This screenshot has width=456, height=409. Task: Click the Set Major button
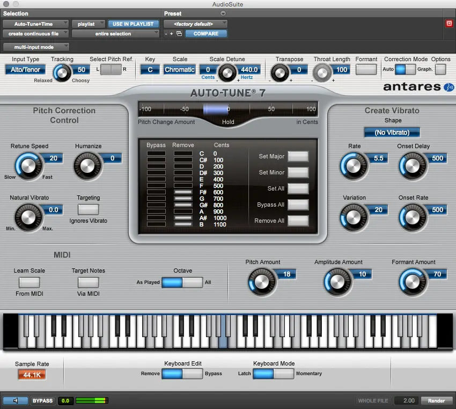pos(298,156)
